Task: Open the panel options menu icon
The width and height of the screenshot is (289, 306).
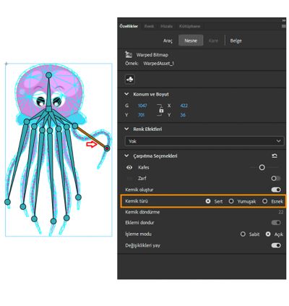Action: (283, 26)
